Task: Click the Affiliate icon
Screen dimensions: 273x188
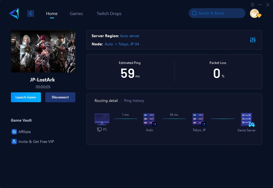Action: pyautogui.click(x=14, y=132)
